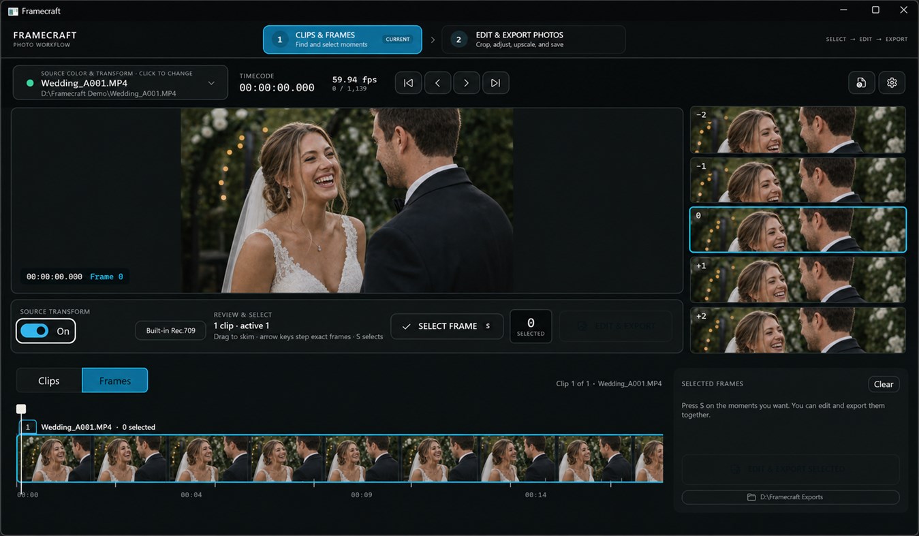The width and height of the screenshot is (919, 536).
Task: Click the folder icon for D:\Framecraft Exports
Action: pos(751,497)
